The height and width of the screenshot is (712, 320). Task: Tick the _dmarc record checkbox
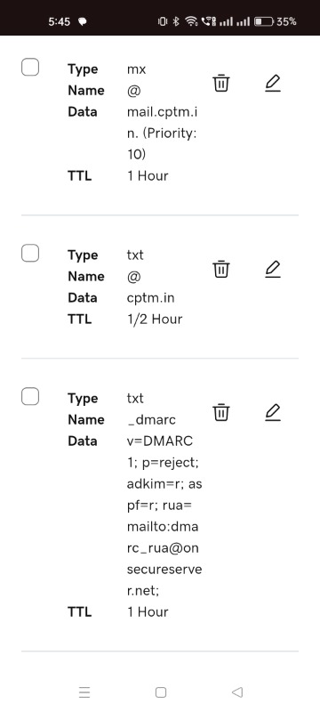[30, 396]
